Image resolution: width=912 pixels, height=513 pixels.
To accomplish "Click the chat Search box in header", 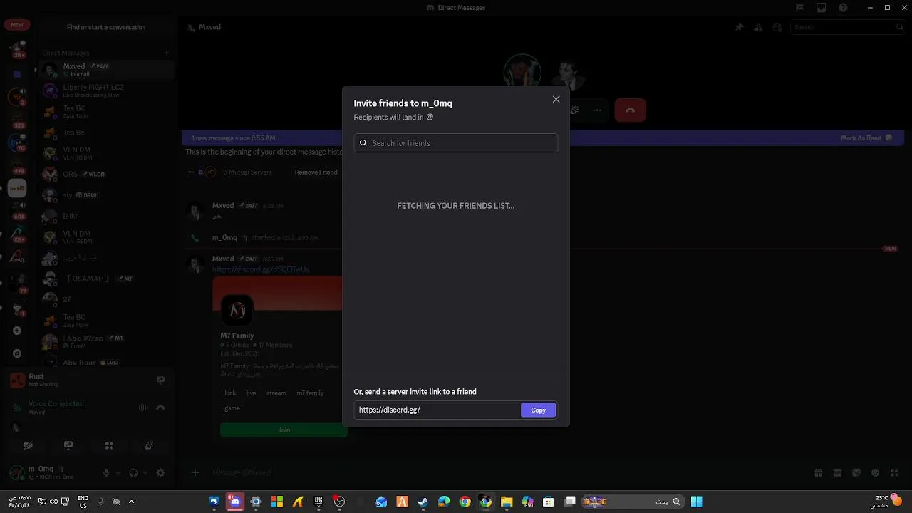I will [848, 27].
